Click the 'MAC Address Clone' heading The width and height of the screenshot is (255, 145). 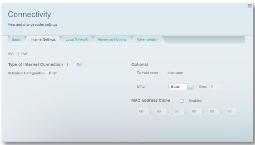point(151,100)
